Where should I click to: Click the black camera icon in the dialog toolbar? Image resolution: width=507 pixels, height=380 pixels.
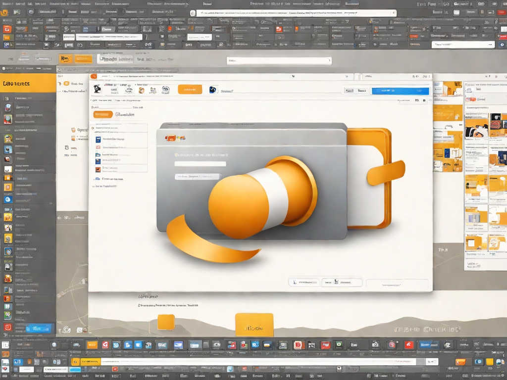[97, 89]
